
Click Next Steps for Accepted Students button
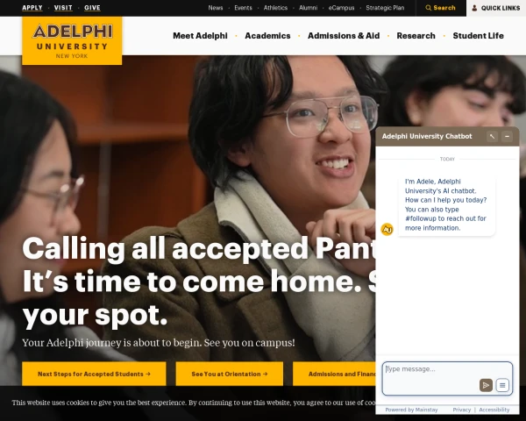[x=94, y=374]
